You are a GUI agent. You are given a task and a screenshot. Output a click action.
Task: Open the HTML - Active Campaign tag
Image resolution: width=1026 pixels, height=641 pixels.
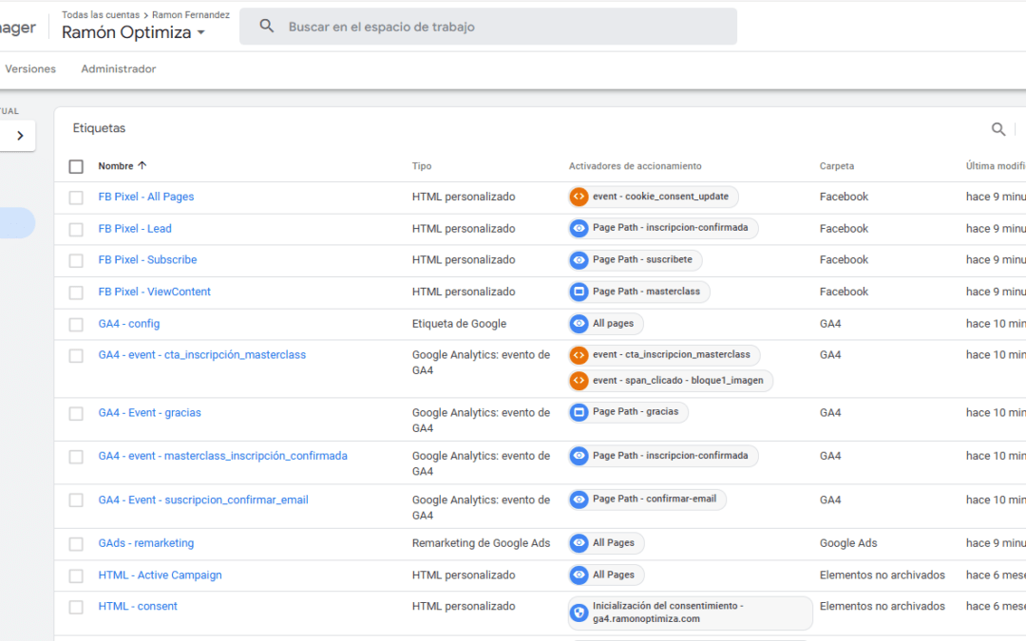click(x=160, y=575)
